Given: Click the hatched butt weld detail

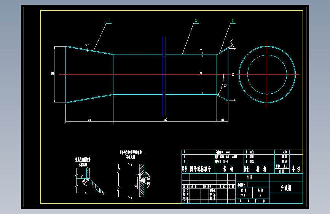Looking at the screenshot, I should coord(134,181).
